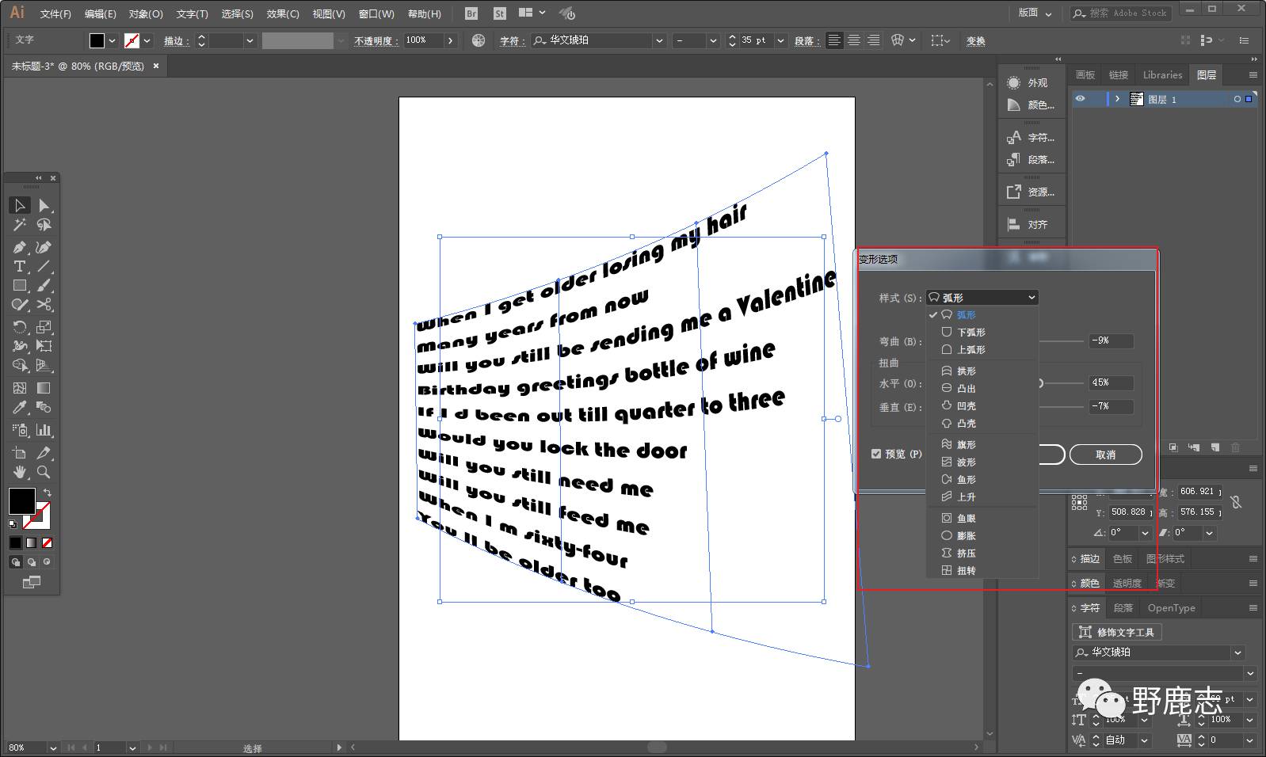Click the 段落 paragraph link in control bar

806,40
